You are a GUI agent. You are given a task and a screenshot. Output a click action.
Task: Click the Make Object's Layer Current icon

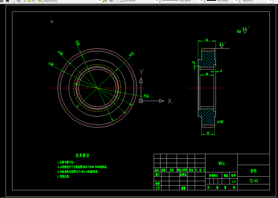pyautogui.click(x=105, y=1)
